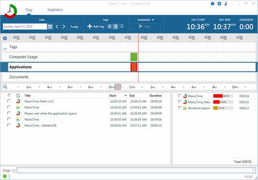The image size is (258, 180).
Task: Click the magnifier icon on day timeline
Action: [5, 87]
